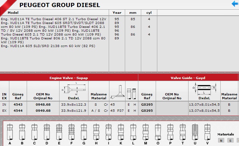Click the XUD11A 605 SLD/SRD engine line

[48, 46]
